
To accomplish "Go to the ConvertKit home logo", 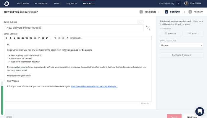I will point(7,4).
